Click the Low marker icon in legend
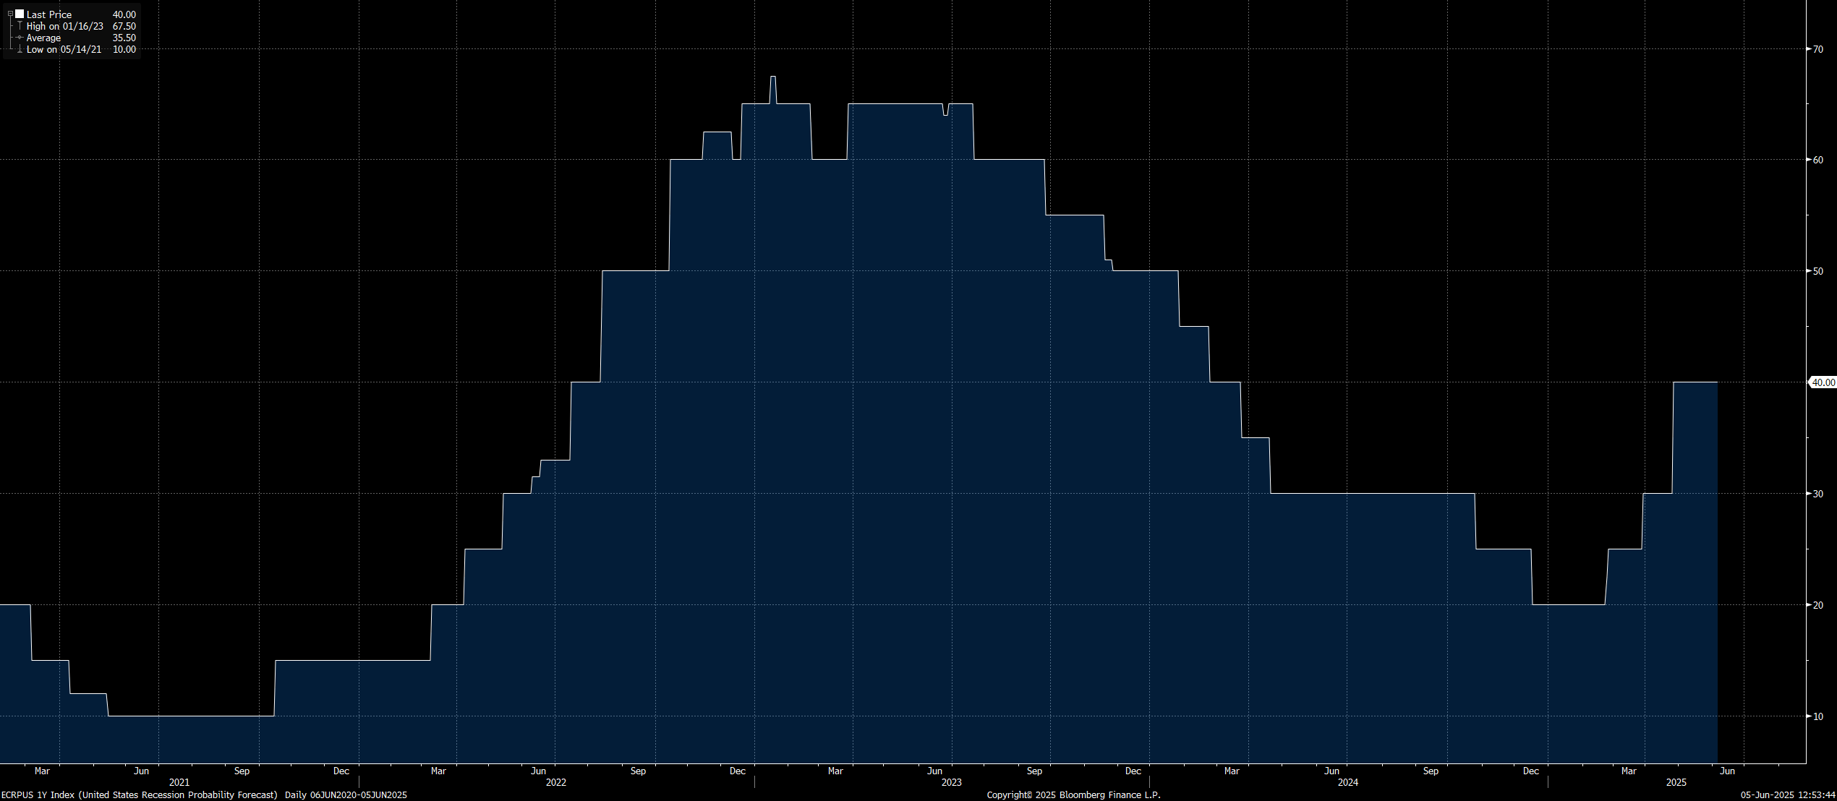This screenshot has height=801, width=1837. click(20, 49)
